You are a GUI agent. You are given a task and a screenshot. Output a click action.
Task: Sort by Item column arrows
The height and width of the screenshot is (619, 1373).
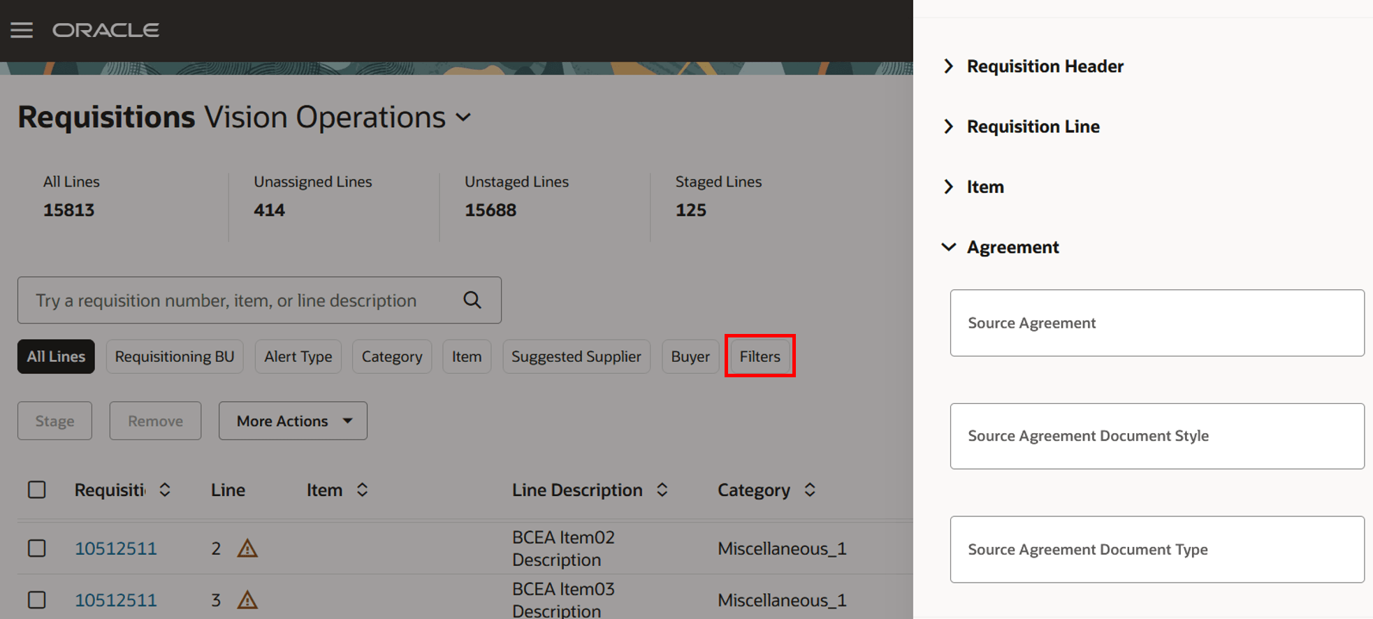click(x=362, y=490)
